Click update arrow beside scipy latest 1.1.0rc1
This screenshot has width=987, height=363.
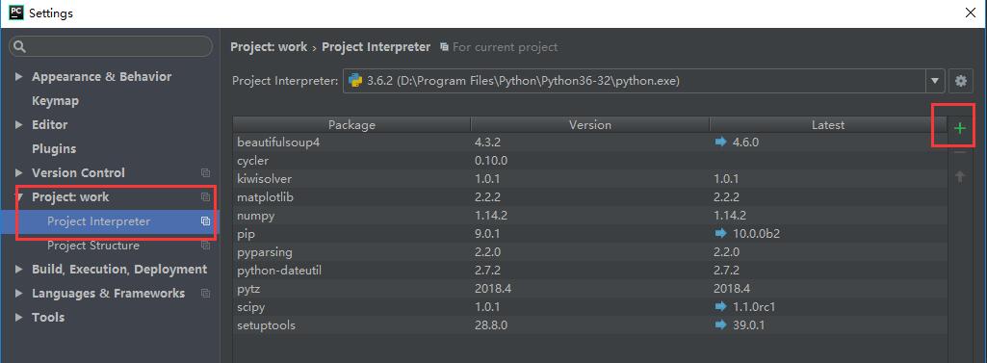[x=720, y=307]
